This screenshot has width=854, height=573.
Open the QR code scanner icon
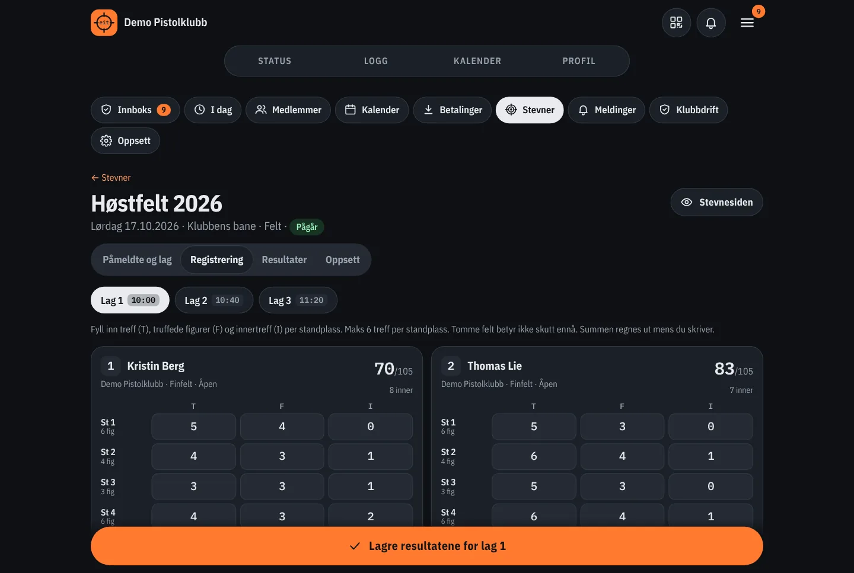tap(676, 23)
